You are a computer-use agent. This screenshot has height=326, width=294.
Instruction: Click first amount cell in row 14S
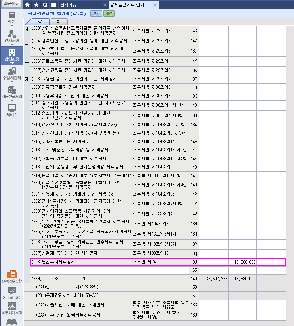coord(214,31)
